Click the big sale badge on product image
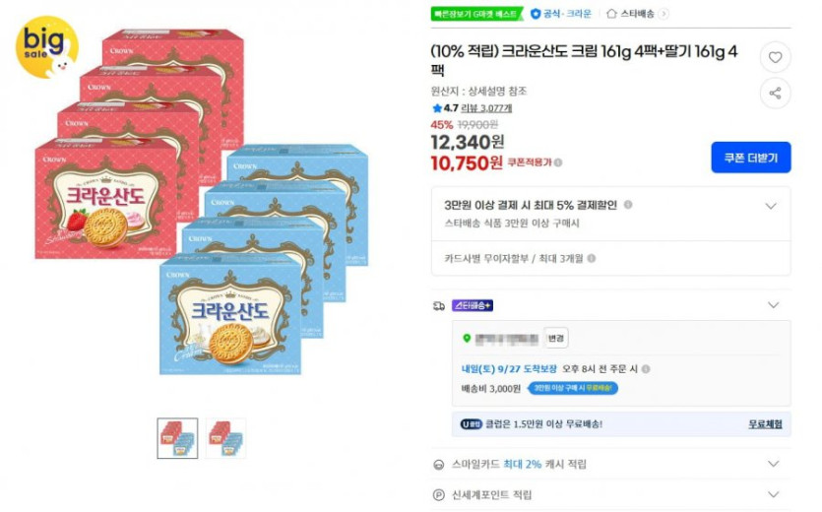This screenshot has width=822, height=512. [46, 44]
